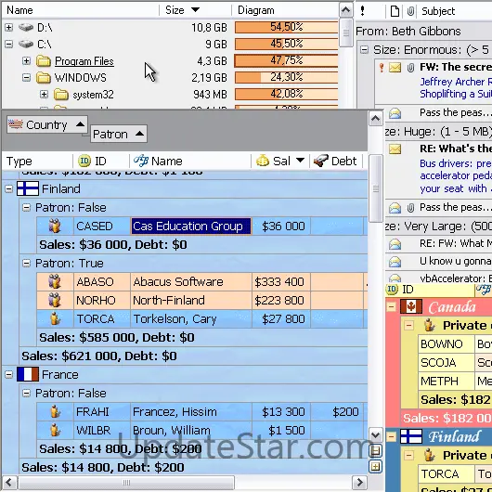492x492 pixels.
Task: Click the person icon in WILBR row
Action: (55, 430)
